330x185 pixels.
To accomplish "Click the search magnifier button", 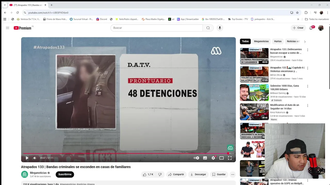I will (x=208, y=28).
